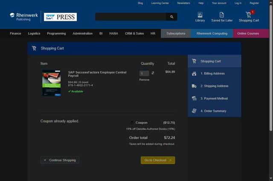Open SAP SuccessFactors Employee Central Payroll title
Screen dimensions: 273x181
(x=97, y=74)
